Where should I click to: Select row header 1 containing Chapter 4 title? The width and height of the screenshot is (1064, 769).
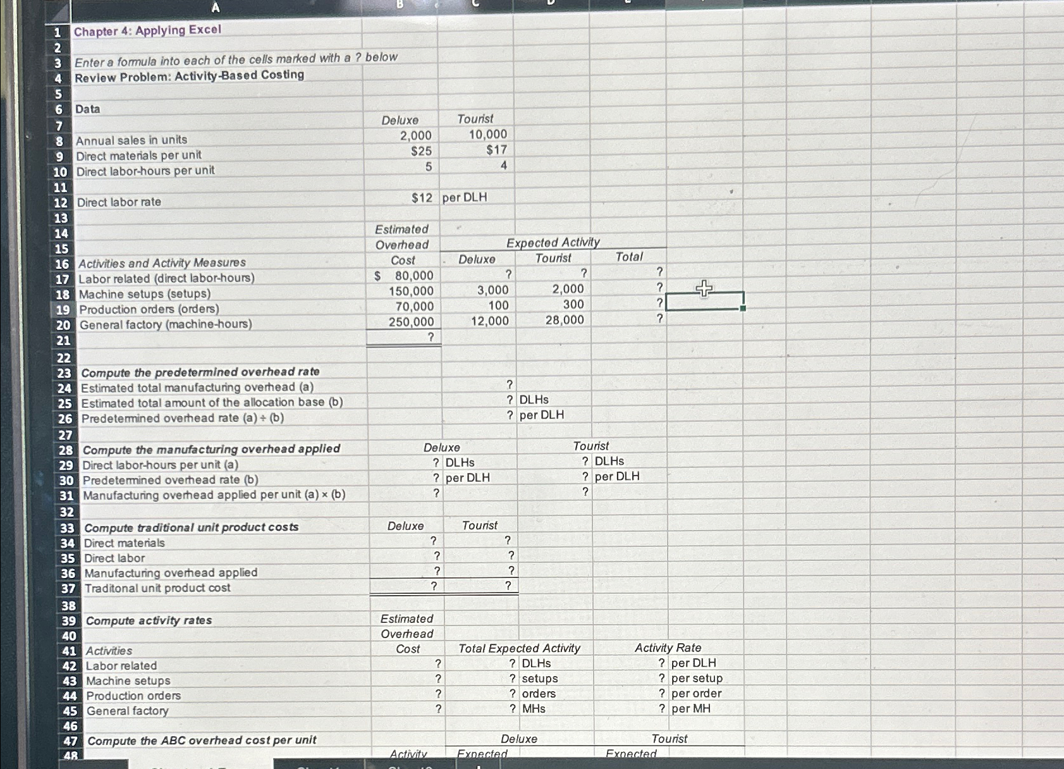[x=60, y=30]
